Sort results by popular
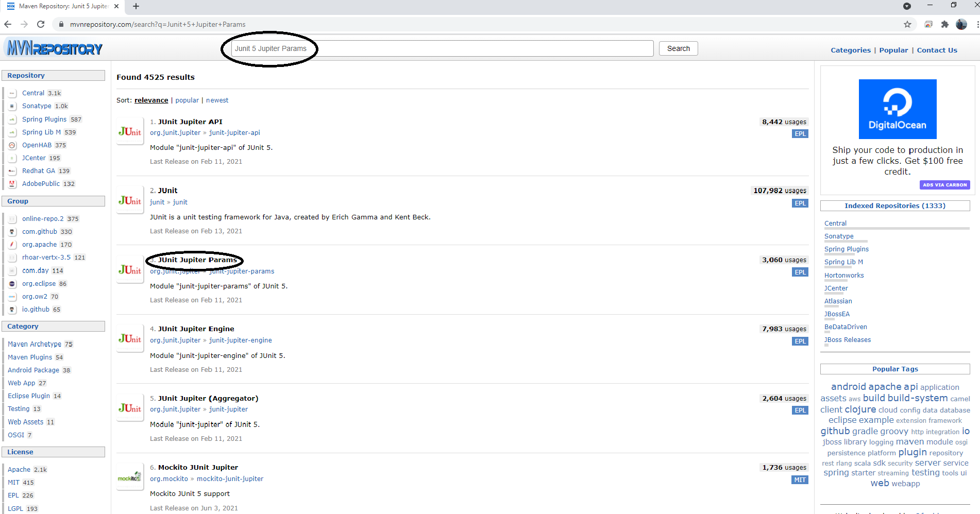This screenshot has width=980, height=514. point(187,100)
